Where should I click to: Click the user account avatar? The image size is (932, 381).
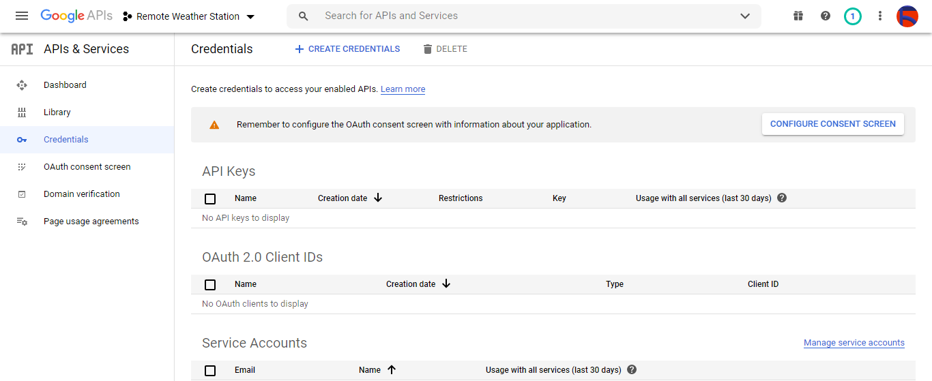(x=907, y=16)
